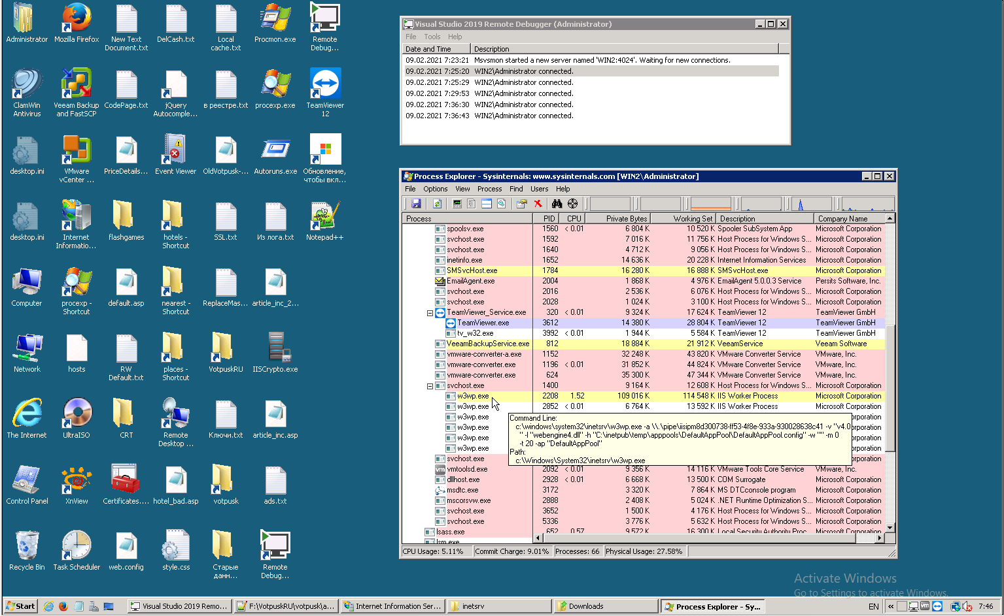Viewport: 1004px width, 616px height.
Task: Click the red X Kill Process icon
Action: (x=538, y=204)
